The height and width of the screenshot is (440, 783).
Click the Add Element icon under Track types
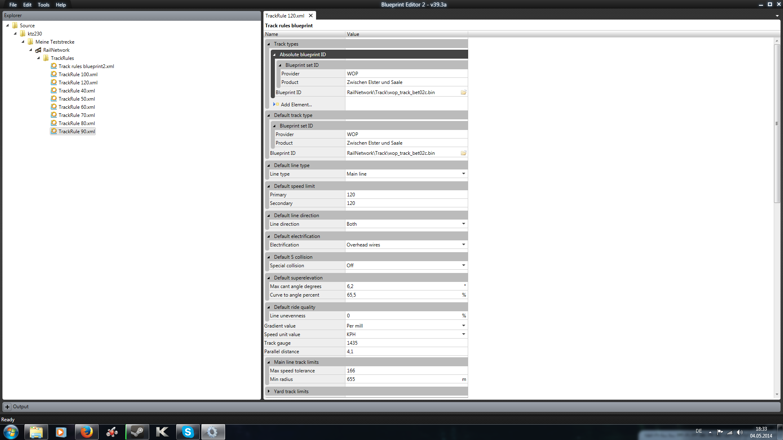click(276, 105)
